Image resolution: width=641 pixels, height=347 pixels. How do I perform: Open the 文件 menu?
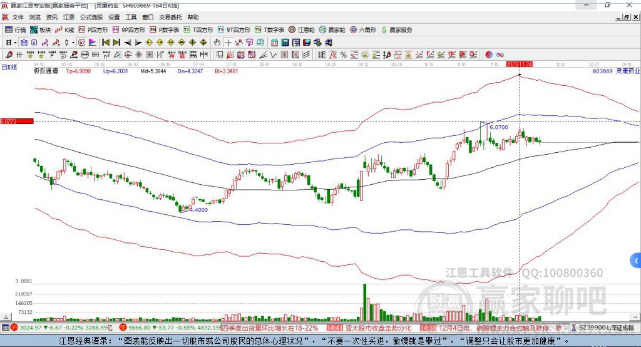18,17
